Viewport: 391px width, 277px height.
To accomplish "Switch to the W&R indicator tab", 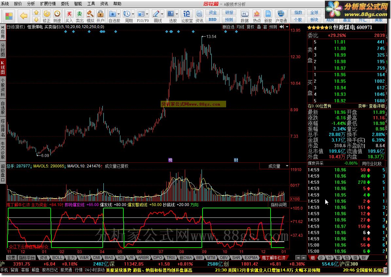I will coord(84,258).
